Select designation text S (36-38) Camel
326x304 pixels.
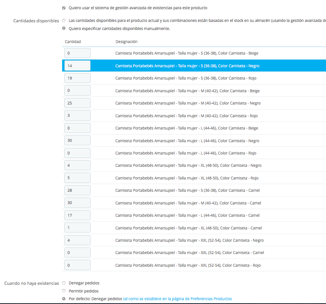(x=188, y=191)
